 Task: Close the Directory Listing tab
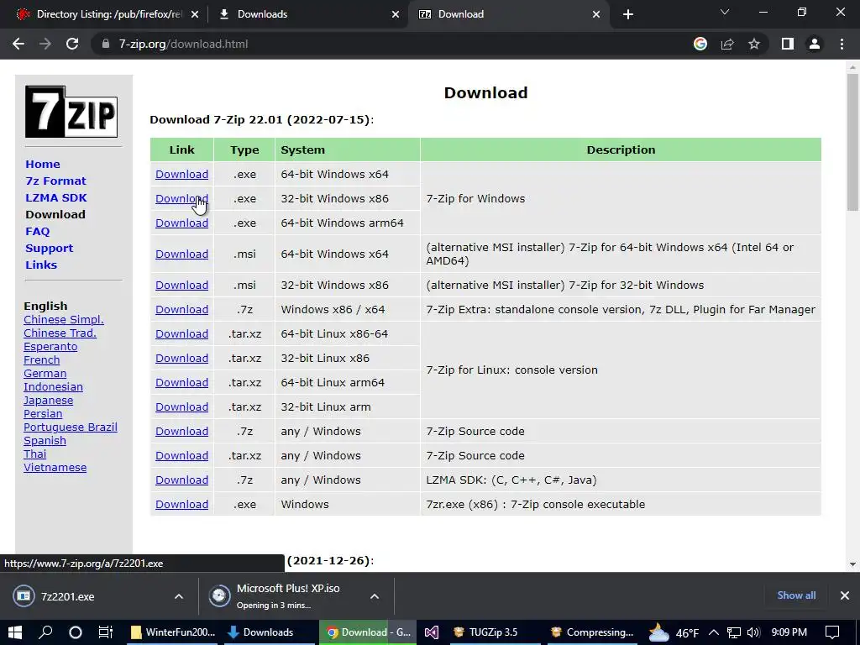pyautogui.click(x=195, y=14)
